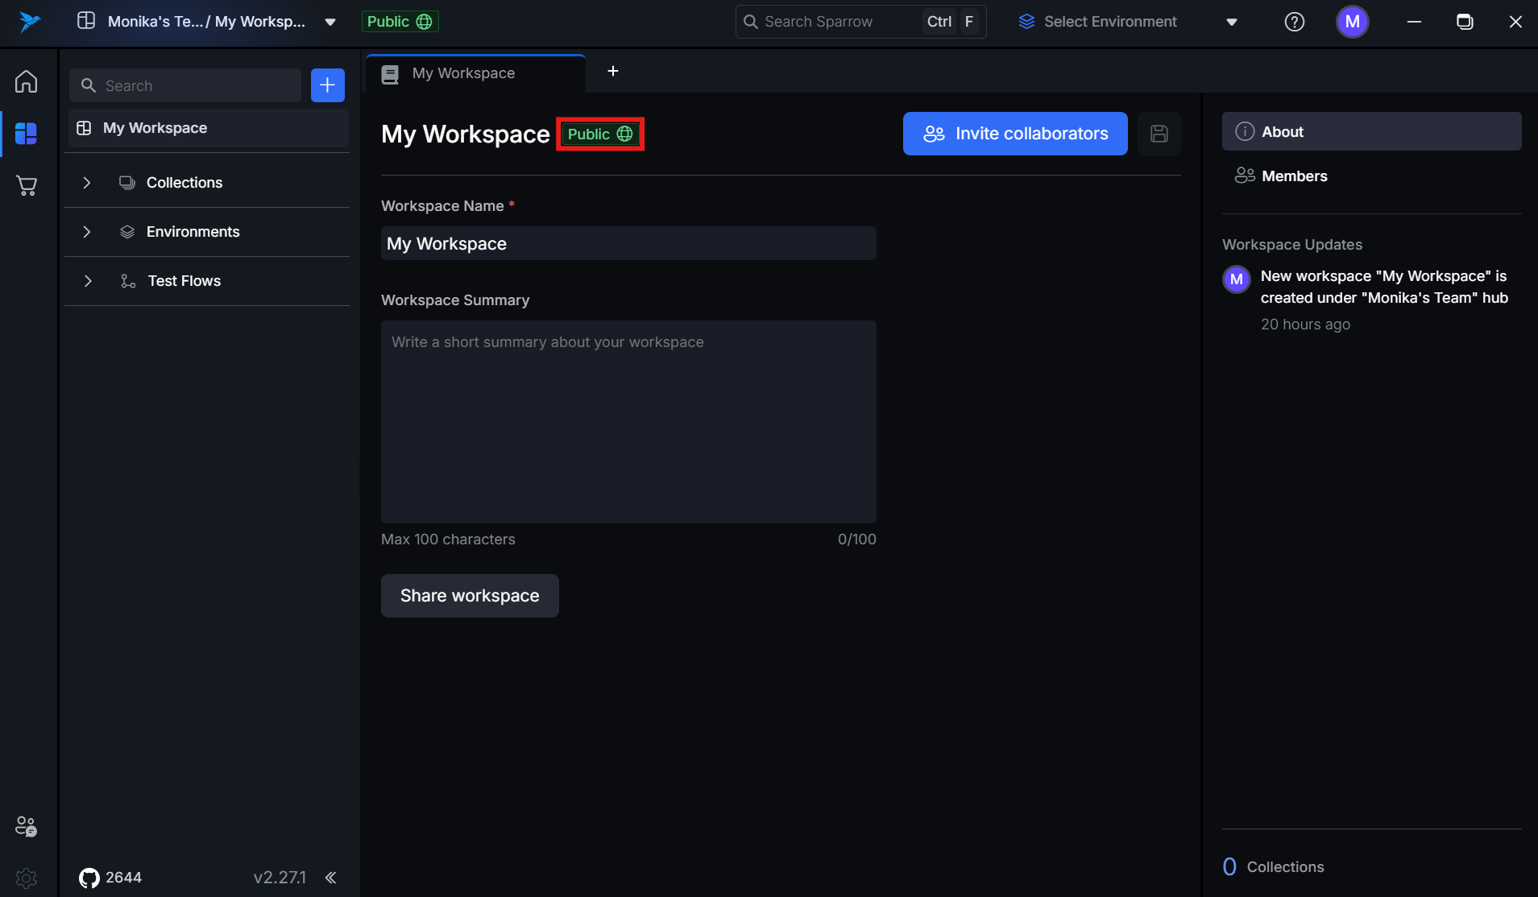
Task: Click the magnifier icon in Search Sparrow
Action: click(x=750, y=22)
